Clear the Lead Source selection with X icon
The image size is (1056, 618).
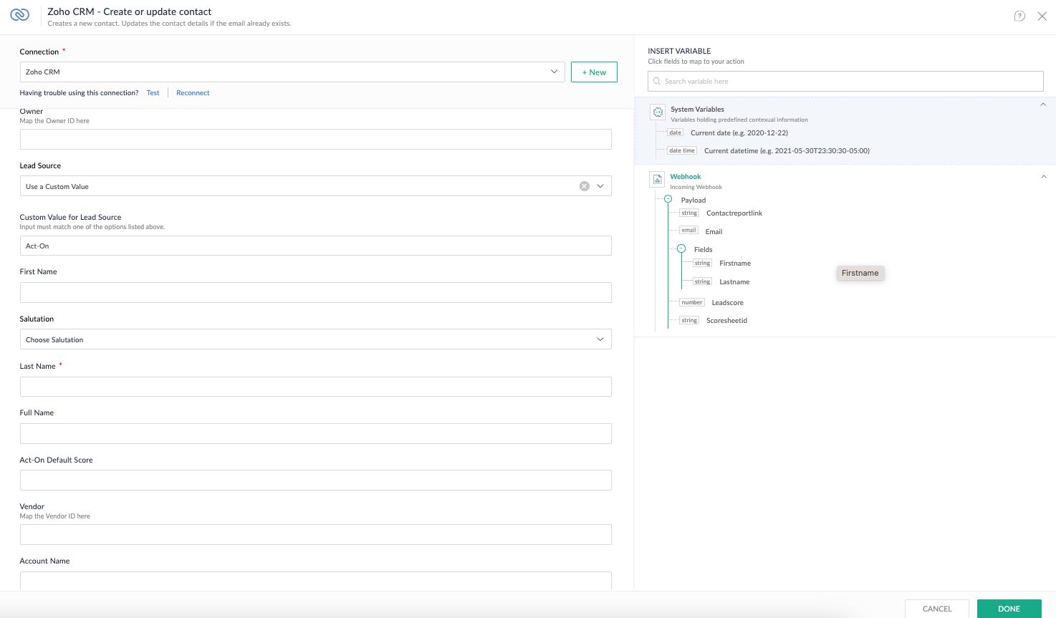pos(585,186)
